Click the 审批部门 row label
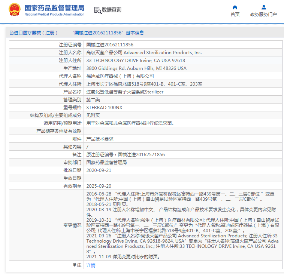 click(72, 163)
